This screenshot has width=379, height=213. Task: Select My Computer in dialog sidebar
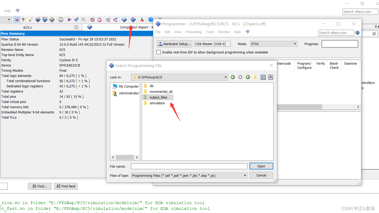click(x=126, y=87)
